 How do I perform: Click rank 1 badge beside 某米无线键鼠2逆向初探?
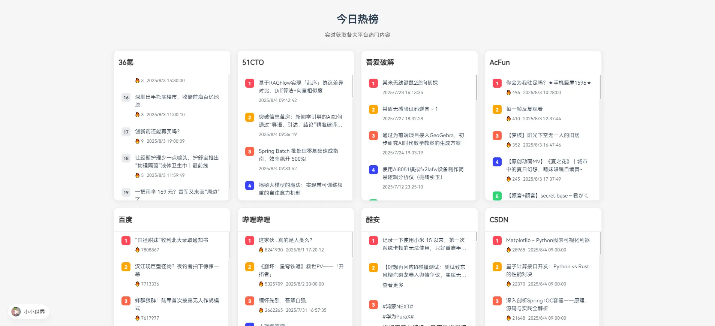[x=373, y=83]
